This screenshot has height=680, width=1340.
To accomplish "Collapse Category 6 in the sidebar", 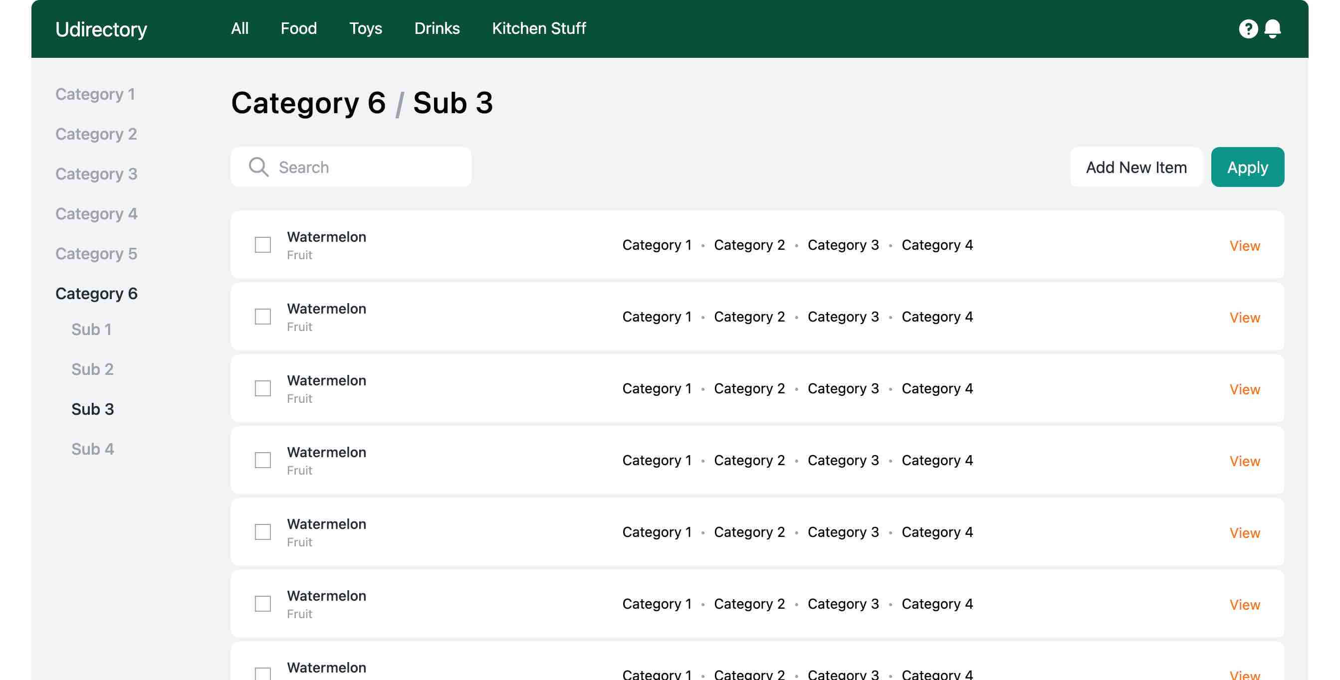I will 96,294.
